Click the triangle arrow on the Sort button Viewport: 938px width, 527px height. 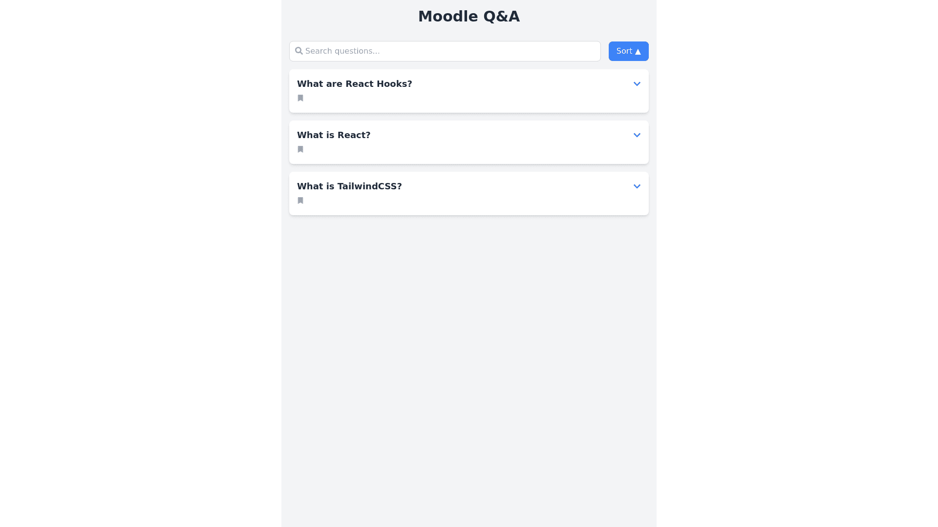tap(638, 52)
